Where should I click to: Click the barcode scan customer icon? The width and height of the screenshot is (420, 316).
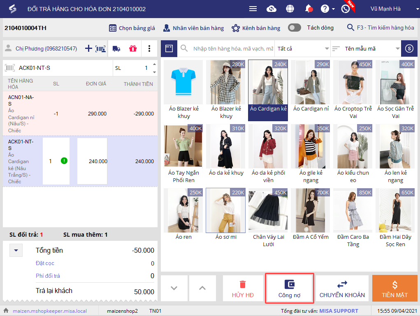(x=100, y=48)
